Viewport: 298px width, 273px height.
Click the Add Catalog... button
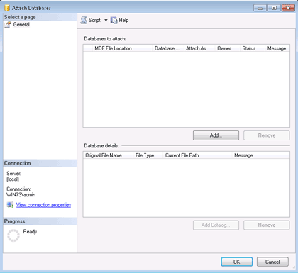216,225
